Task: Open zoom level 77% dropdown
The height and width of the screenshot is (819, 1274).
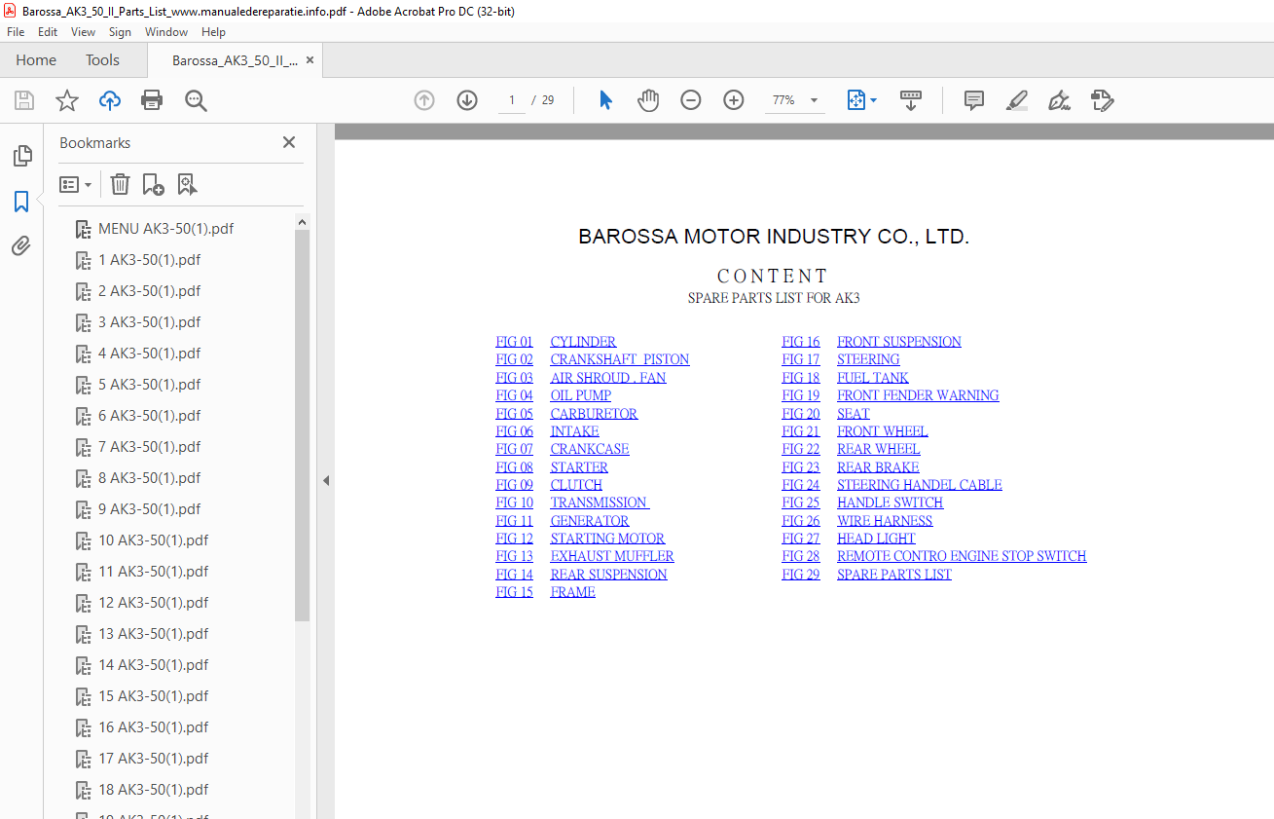Action: 814,100
